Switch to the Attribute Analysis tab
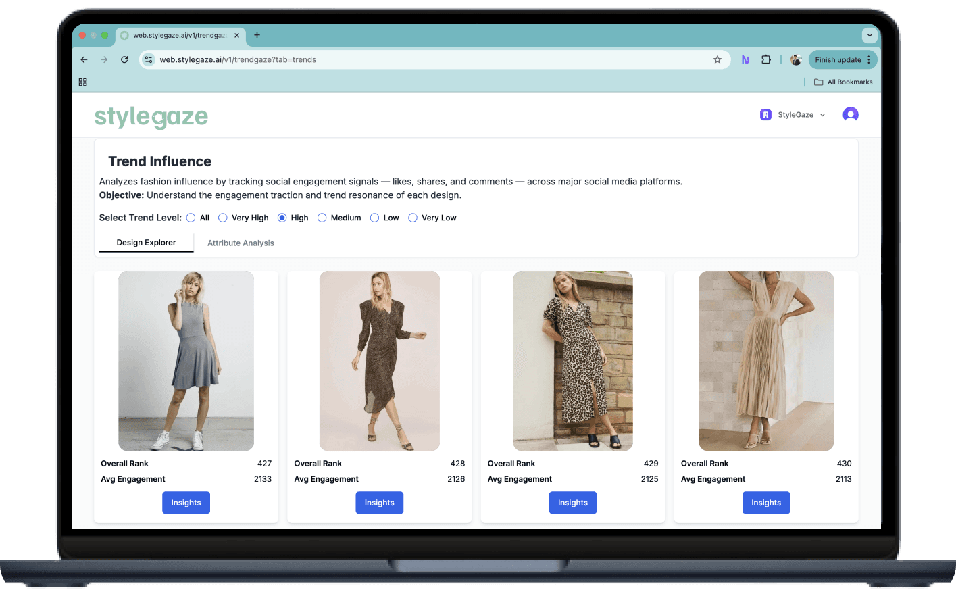Screen dimensions: 956x598 pyautogui.click(x=241, y=243)
